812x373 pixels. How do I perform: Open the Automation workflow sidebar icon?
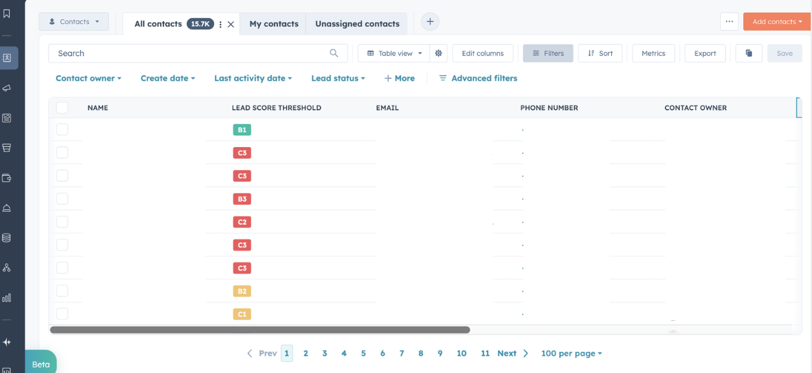coord(7,267)
